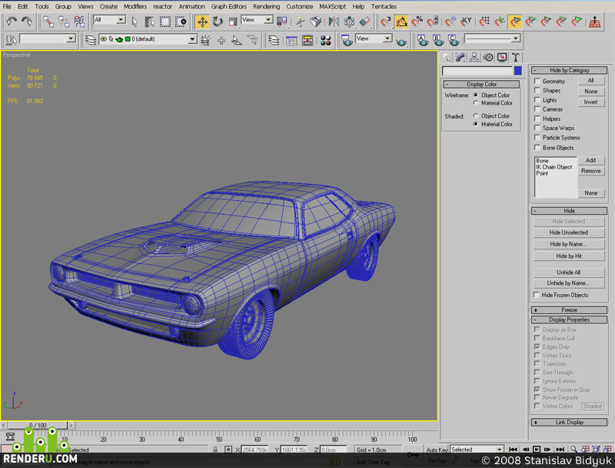This screenshot has height=468, width=615.
Task: Open the Rendering menu
Action: pos(266,6)
